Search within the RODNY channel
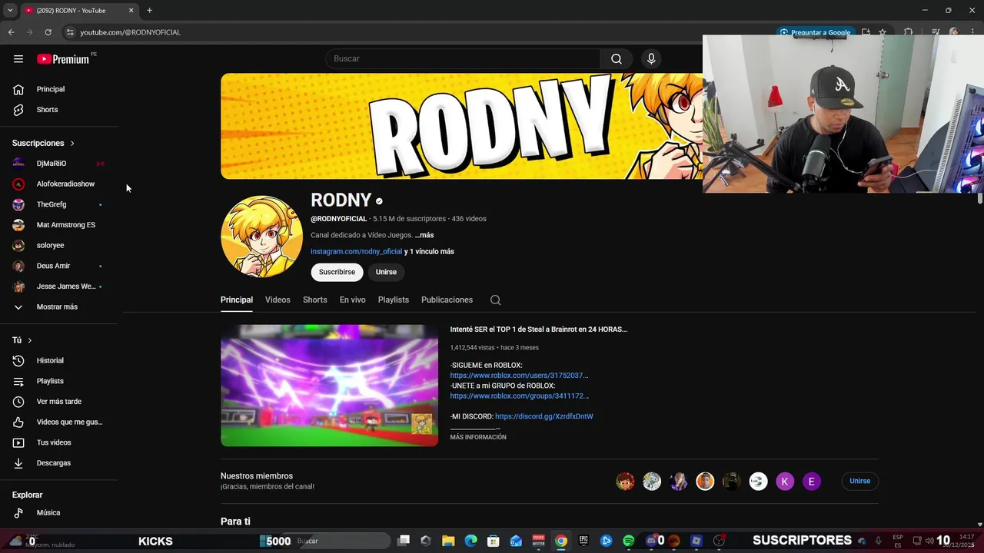Viewport: 984px width, 553px height. (496, 300)
